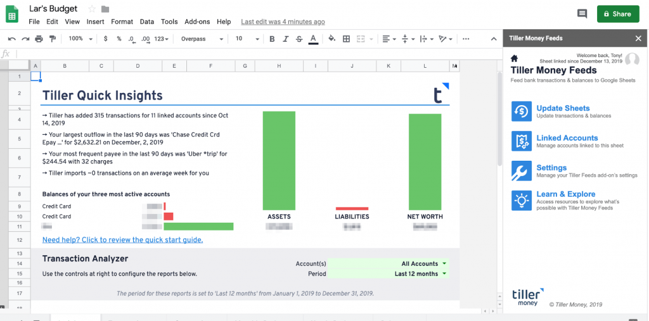Click the Linked Accounts icon

tap(522, 141)
